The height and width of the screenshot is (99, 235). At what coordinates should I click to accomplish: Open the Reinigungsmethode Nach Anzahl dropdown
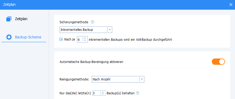coord(118,79)
